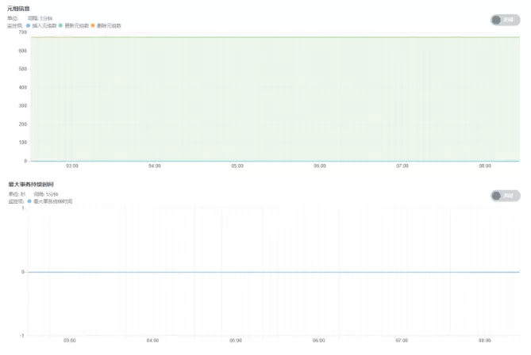
Task: Click the 最大事务持续时间 legend marker
Action: (x=29, y=201)
